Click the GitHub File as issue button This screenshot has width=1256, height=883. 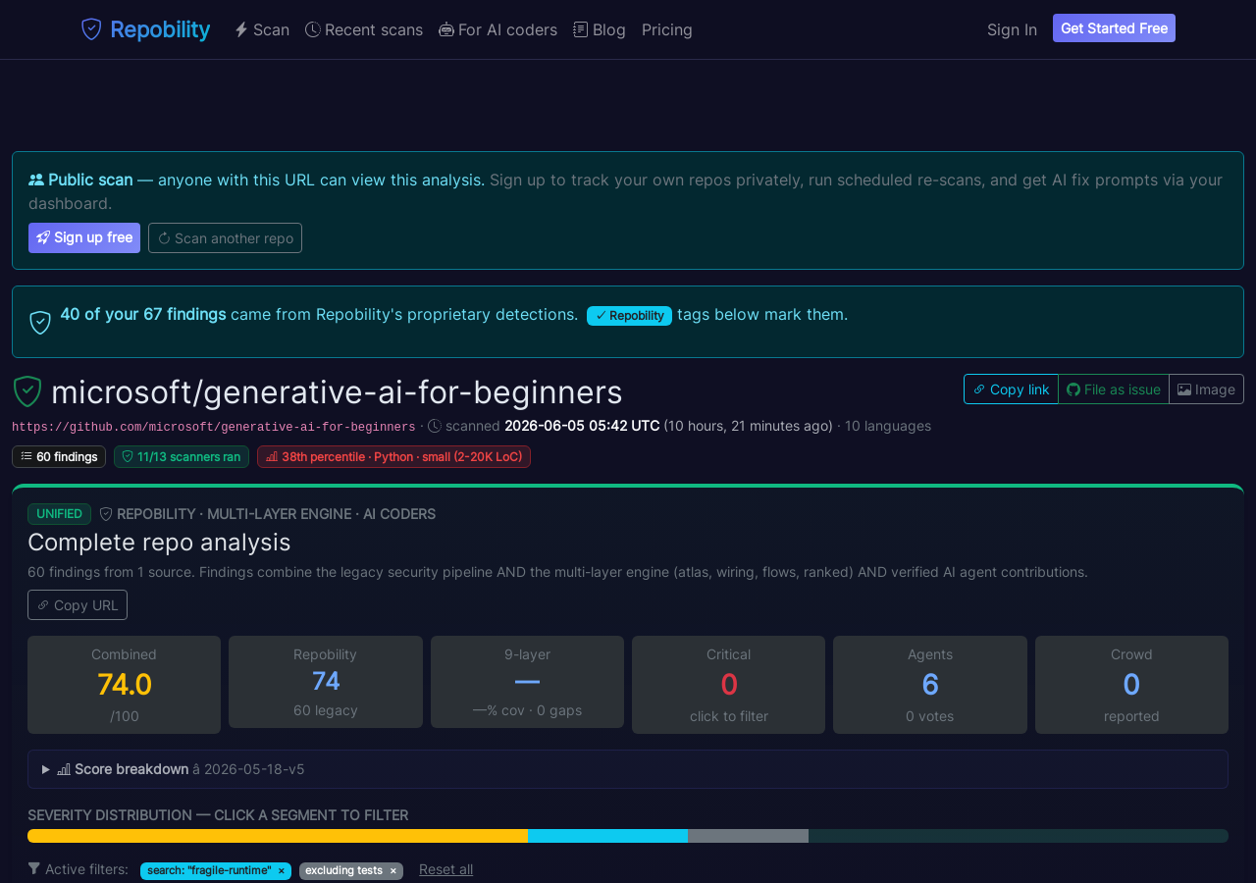(x=1114, y=389)
